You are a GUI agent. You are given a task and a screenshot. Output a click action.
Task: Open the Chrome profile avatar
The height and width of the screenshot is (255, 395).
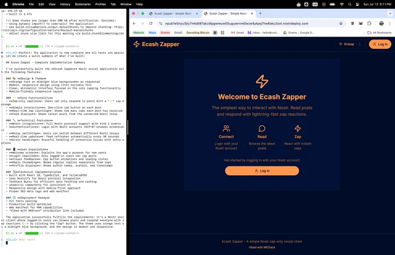click(x=382, y=23)
